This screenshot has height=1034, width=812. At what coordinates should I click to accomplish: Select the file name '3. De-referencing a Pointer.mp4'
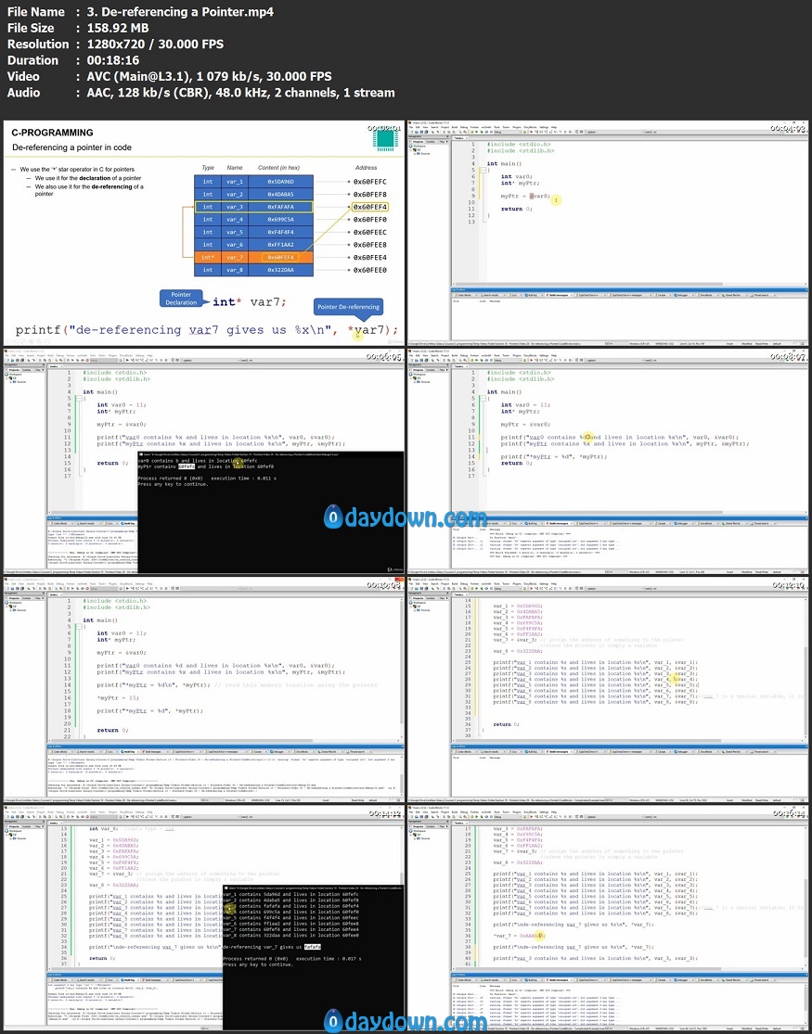pos(180,12)
